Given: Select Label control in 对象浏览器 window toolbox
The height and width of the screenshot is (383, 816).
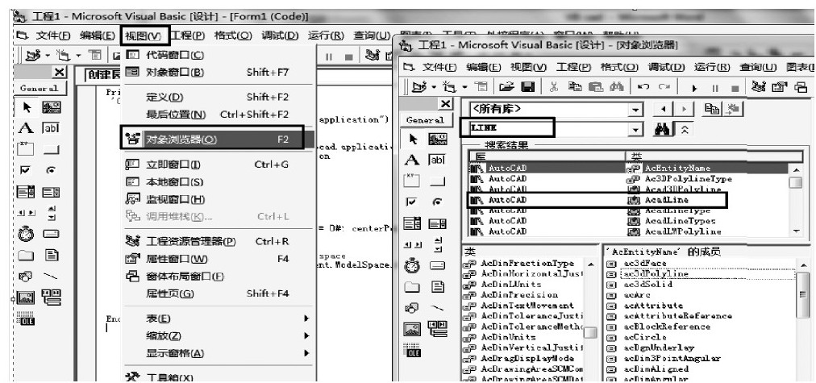Looking at the screenshot, I should click(412, 160).
